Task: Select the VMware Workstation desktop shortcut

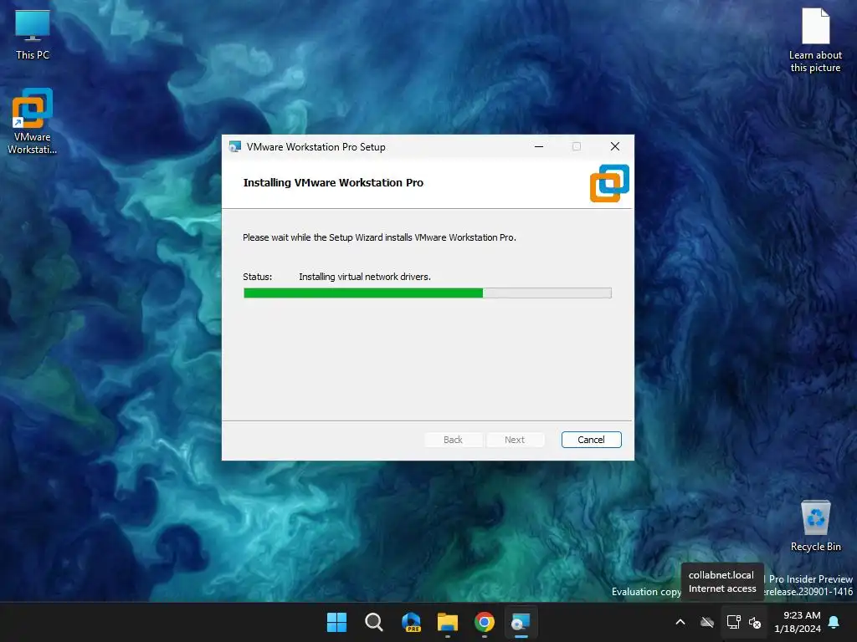Action: coord(33,121)
